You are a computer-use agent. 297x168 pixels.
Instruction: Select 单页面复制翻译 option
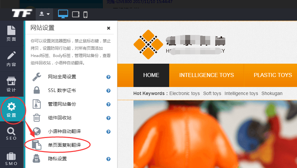click(64, 145)
